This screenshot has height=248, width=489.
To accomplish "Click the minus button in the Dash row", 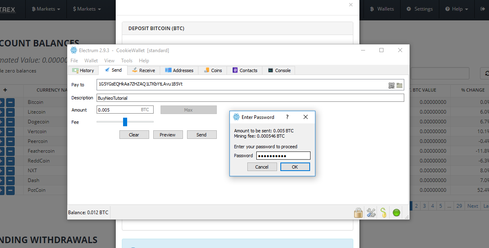I will click(x=11, y=180).
